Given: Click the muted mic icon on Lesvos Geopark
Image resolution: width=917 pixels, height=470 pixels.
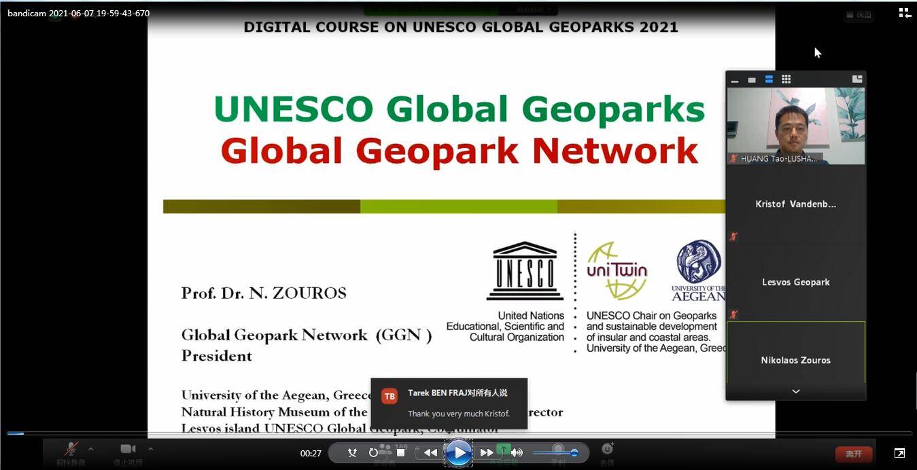Looking at the screenshot, I should [x=733, y=314].
